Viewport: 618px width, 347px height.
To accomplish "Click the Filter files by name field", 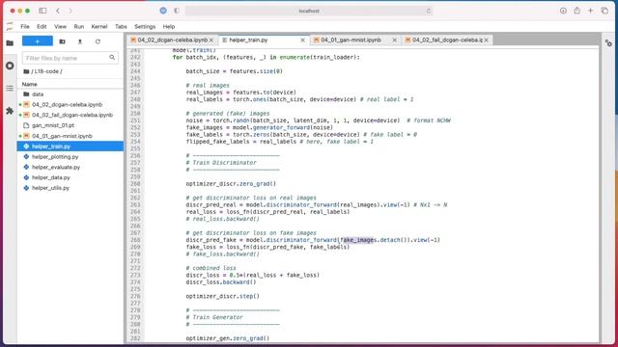I will point(70,58).
